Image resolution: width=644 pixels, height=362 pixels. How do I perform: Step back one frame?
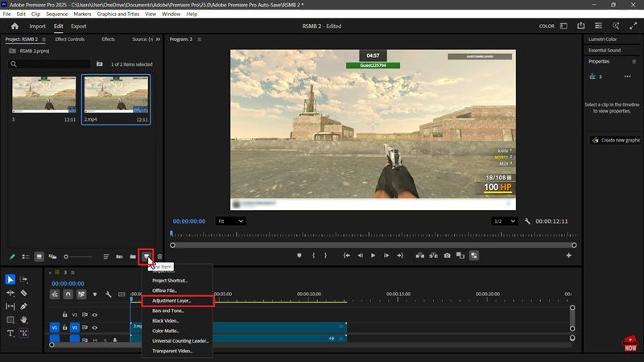click(x=360, y=255)
